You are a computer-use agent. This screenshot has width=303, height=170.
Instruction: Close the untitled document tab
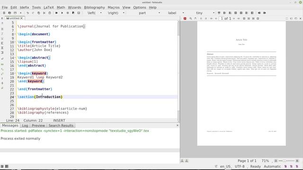21,18
